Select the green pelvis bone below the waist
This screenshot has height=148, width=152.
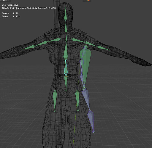[66, 83]
